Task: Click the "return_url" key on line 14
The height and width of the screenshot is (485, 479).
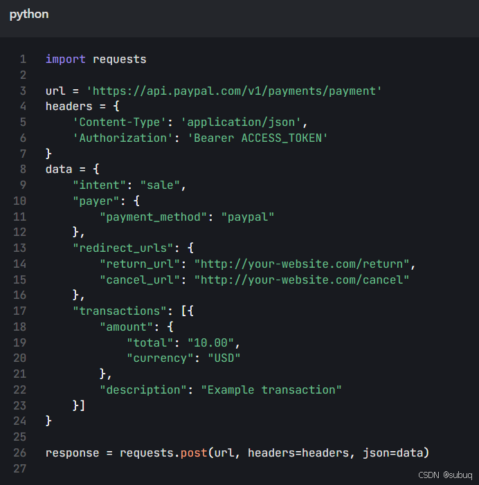Action: point(140,264)
